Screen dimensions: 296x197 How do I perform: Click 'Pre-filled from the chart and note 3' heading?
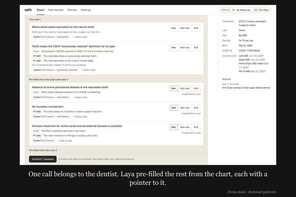tap(48, 80)
